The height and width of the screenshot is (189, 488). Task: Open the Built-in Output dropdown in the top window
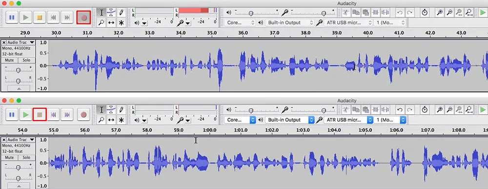pos(290,23)
